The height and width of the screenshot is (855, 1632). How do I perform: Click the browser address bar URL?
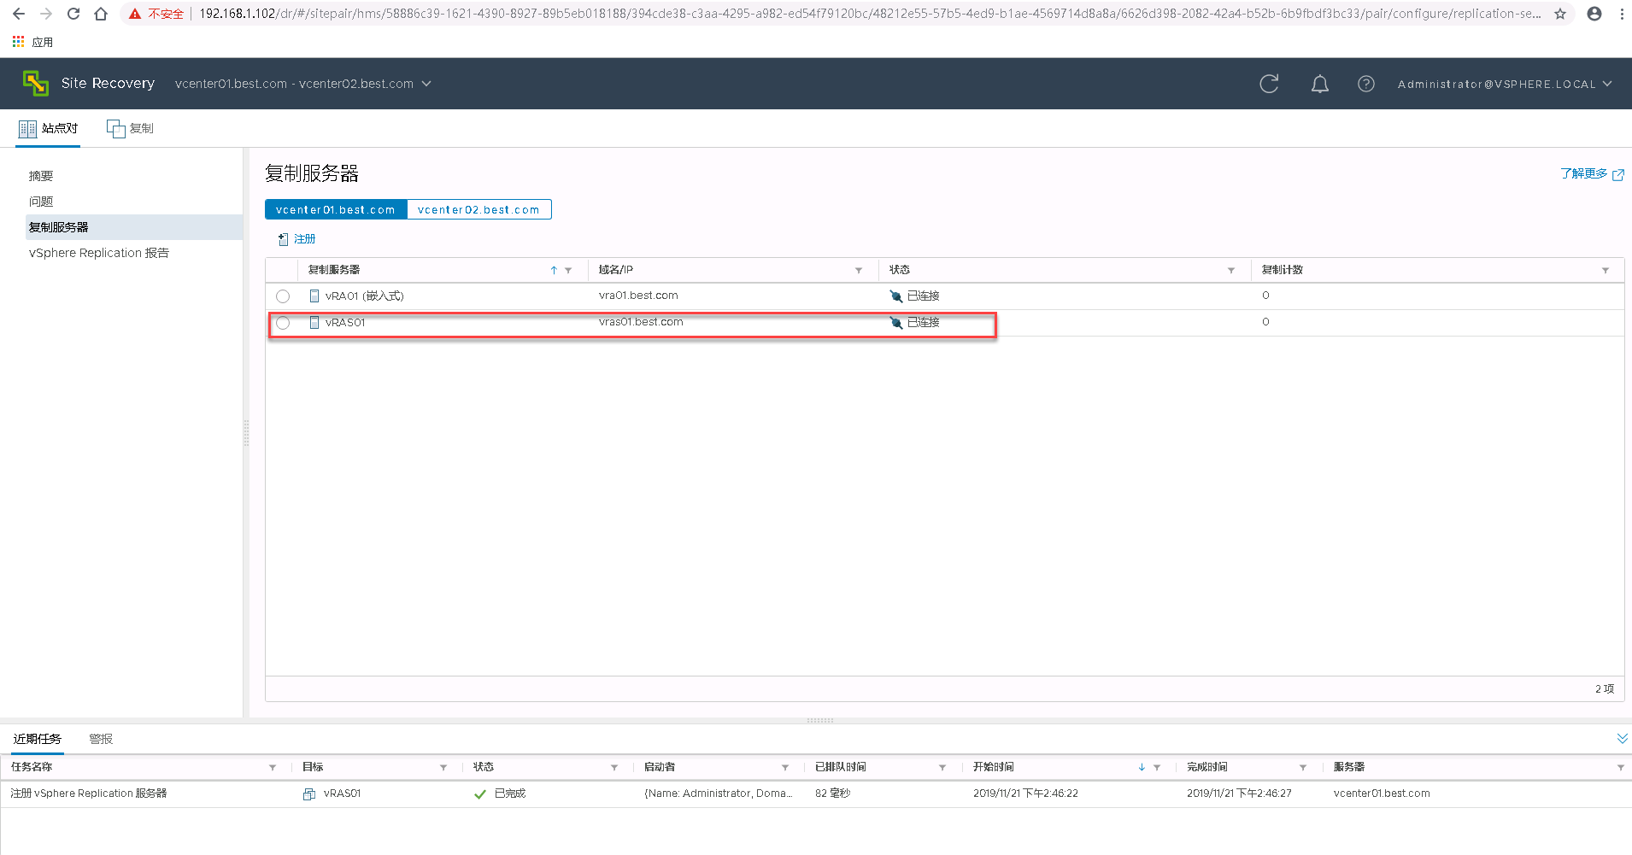point(870,14)
